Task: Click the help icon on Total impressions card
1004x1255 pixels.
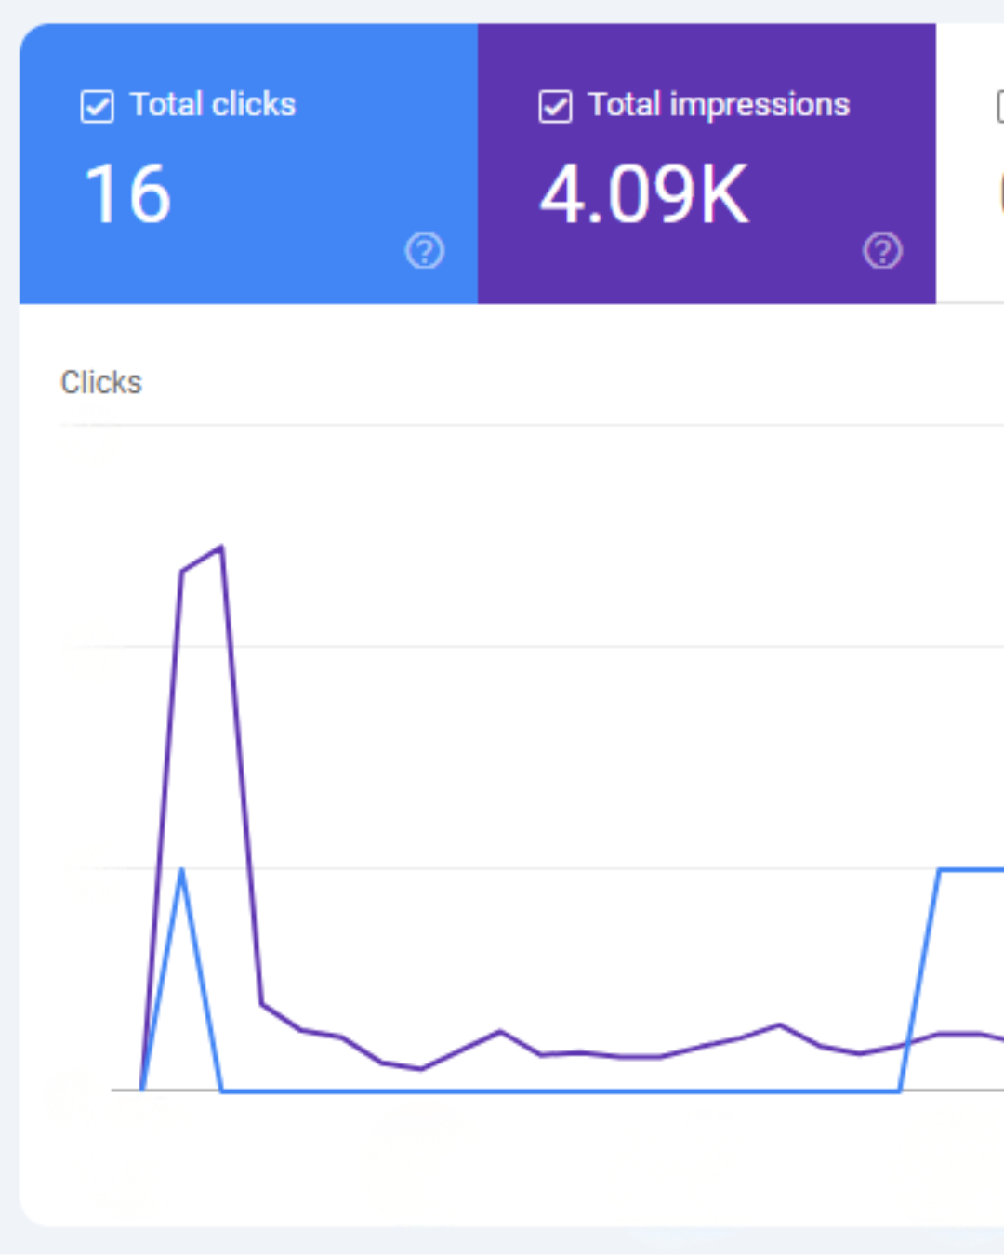Action: pos(882,251)
